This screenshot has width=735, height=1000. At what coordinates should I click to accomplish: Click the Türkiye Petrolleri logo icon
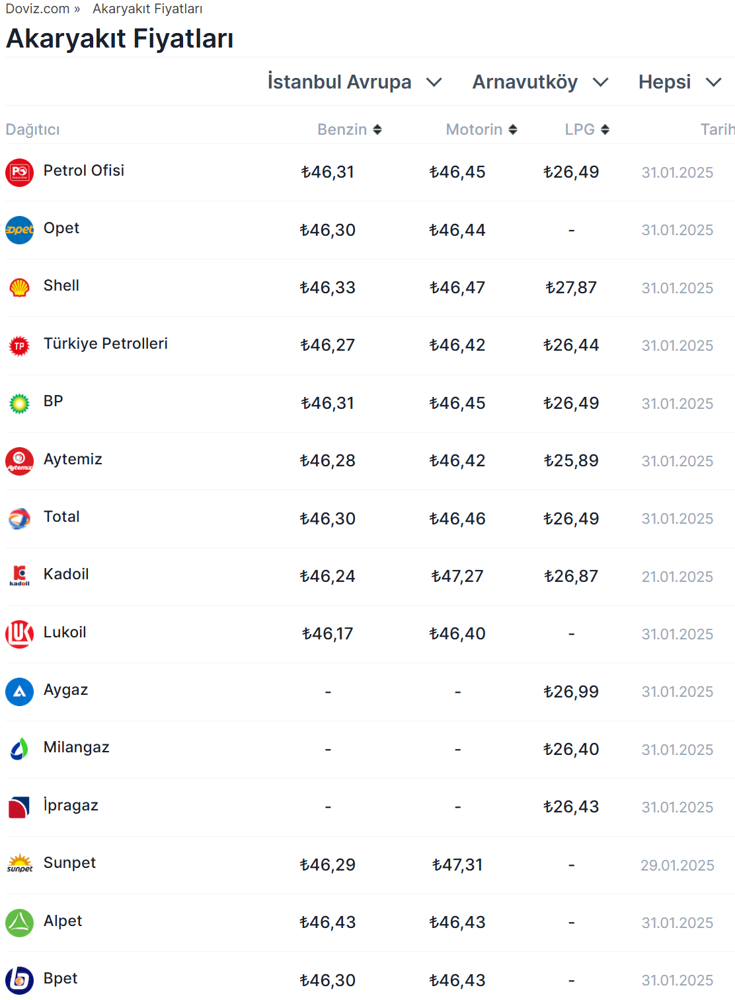click(x=19, y=345)
